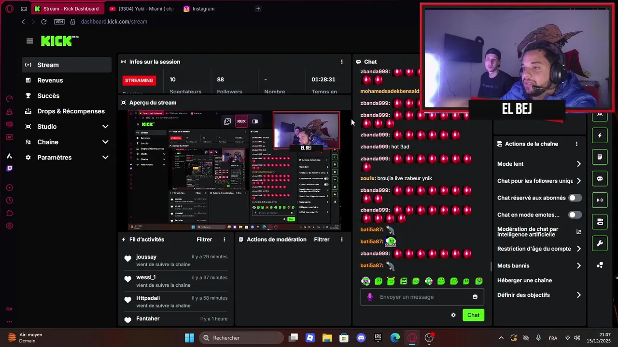Open chat settings gear icon
Screen dimensions: 618x347
tap(453, 315)
